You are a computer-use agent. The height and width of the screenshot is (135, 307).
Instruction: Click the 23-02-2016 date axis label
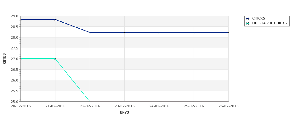pos(124,106)
